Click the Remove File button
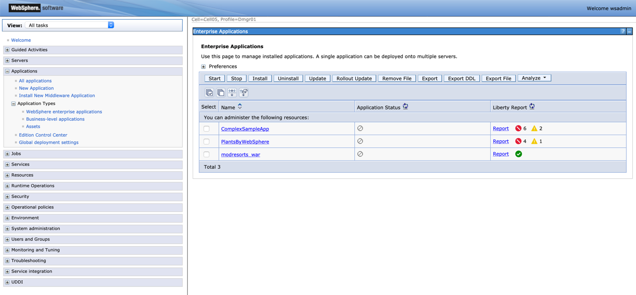 click(x=397, y=79)
